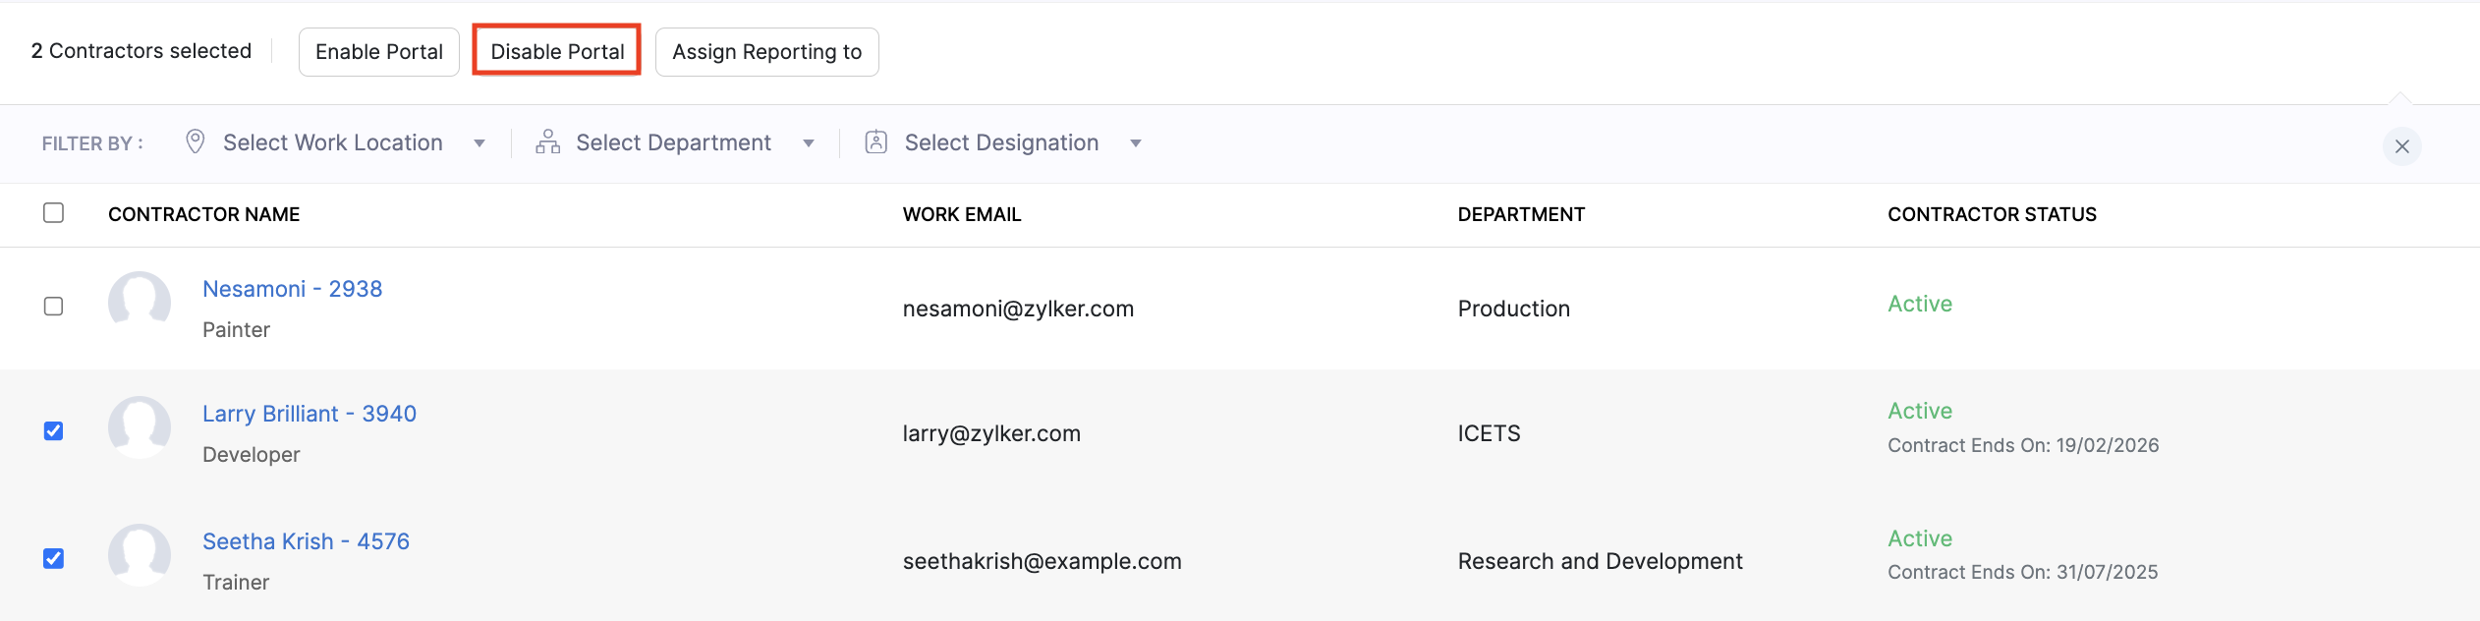Click Larry Brilliant's avatar image
Viewport: 2480px width, 621px height.
[x=140, y=427]
